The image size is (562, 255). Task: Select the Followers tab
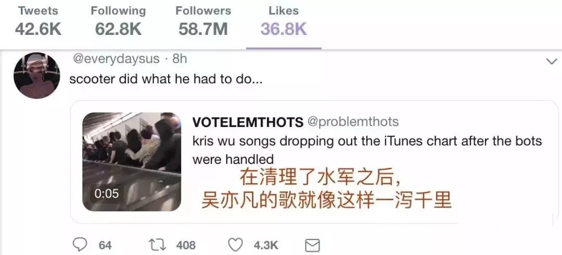point(203,21)
